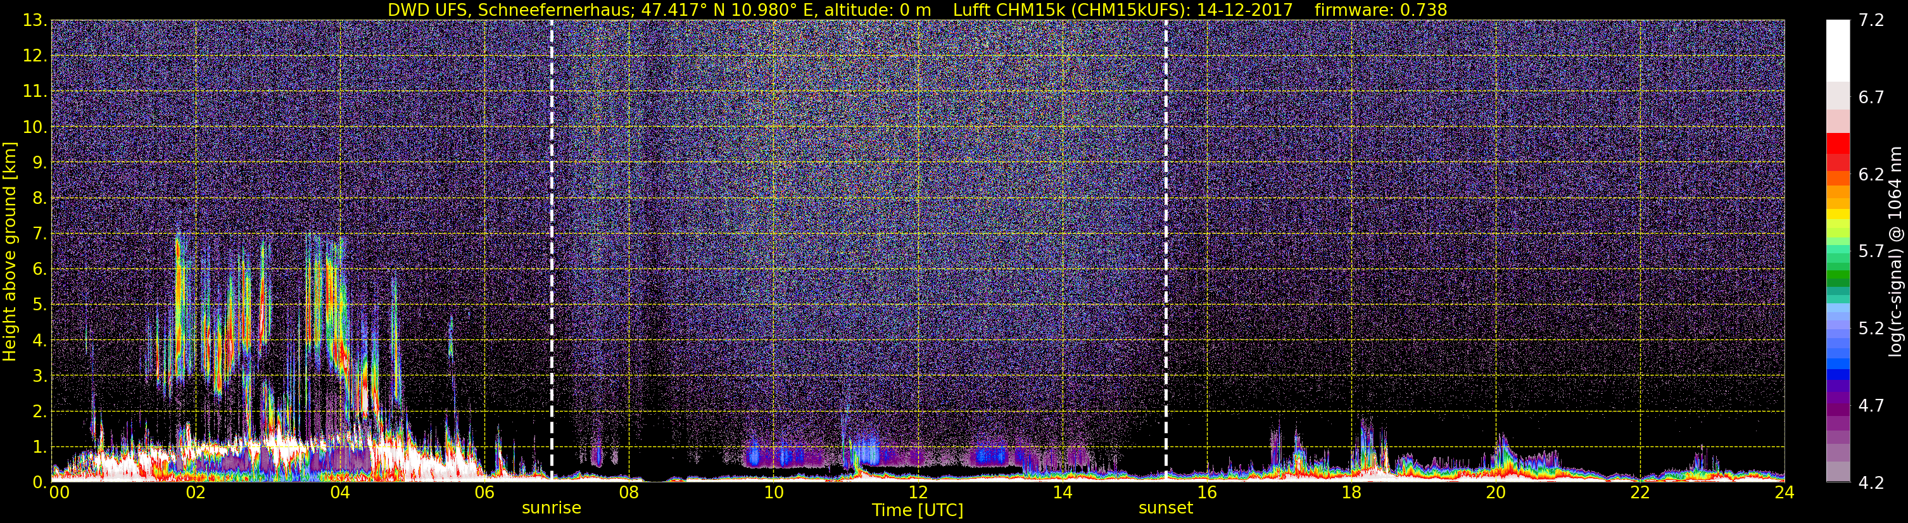Click the 'sunset' label below the time axis

(1165, 508)
